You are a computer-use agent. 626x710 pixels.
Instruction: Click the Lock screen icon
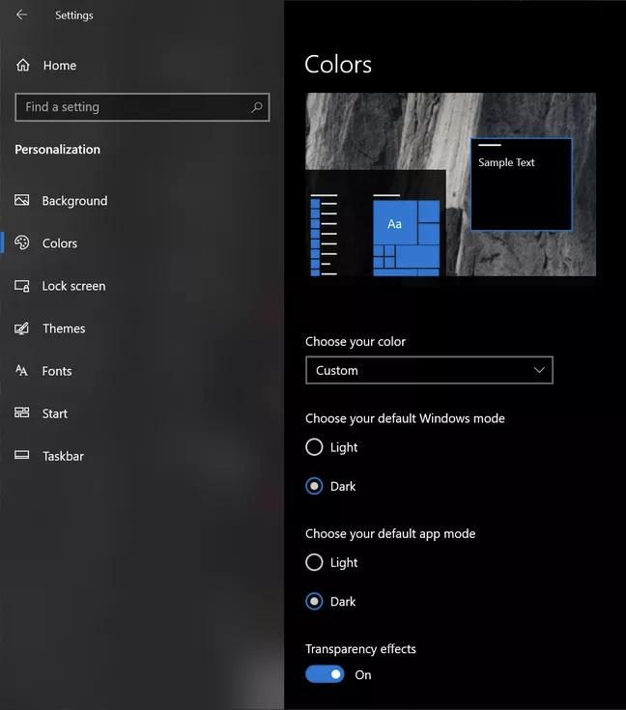pyautogui.click(x=22, y=286)
